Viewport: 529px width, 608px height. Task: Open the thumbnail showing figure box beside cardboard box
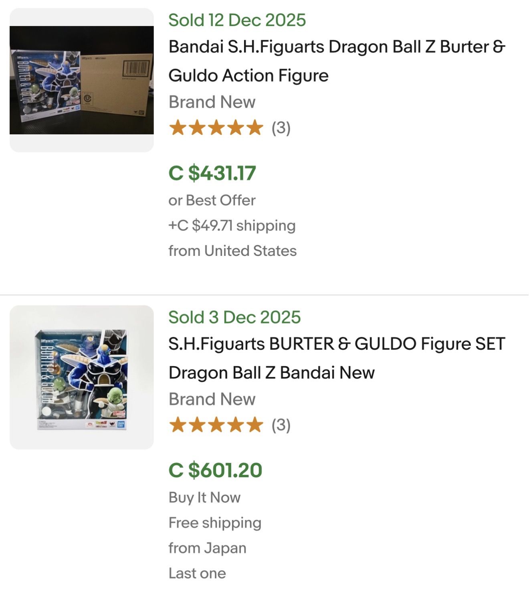tap(81, 80)
